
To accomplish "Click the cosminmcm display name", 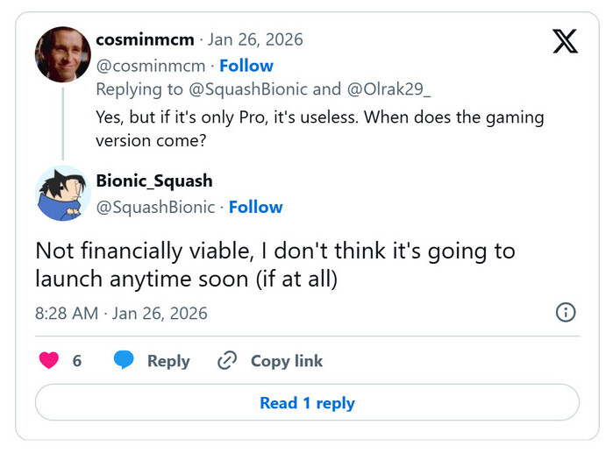I will 144,39.
